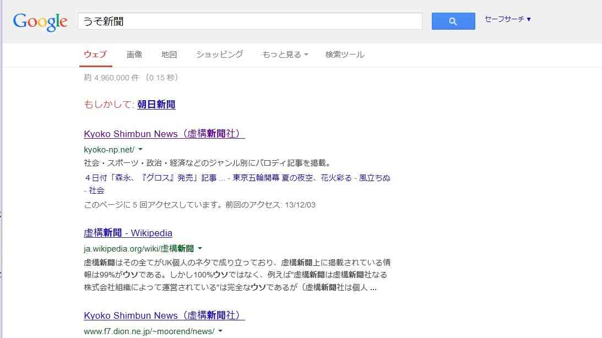Screen dimensions: 602x338
Task: Open 検索ツール options
Action: 345,54
